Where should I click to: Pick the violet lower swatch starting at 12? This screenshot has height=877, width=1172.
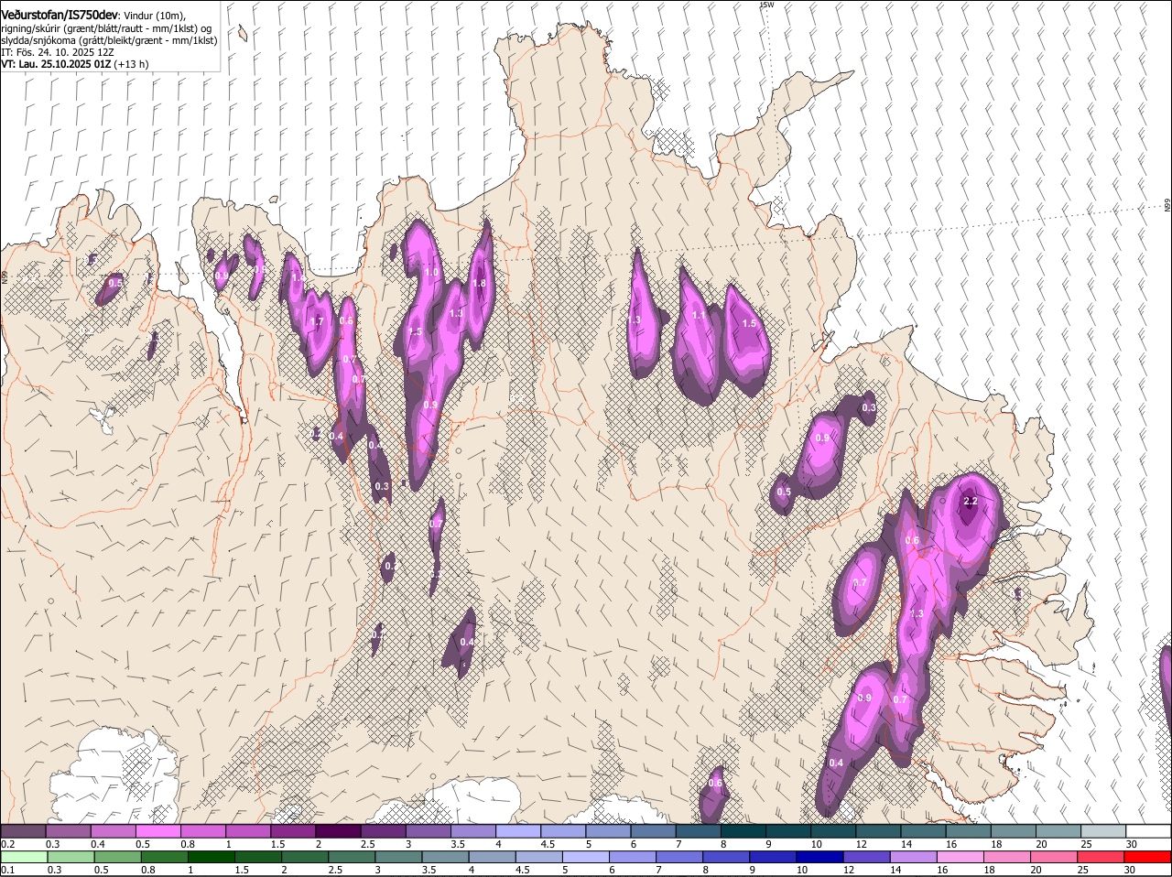click(867, 857)
